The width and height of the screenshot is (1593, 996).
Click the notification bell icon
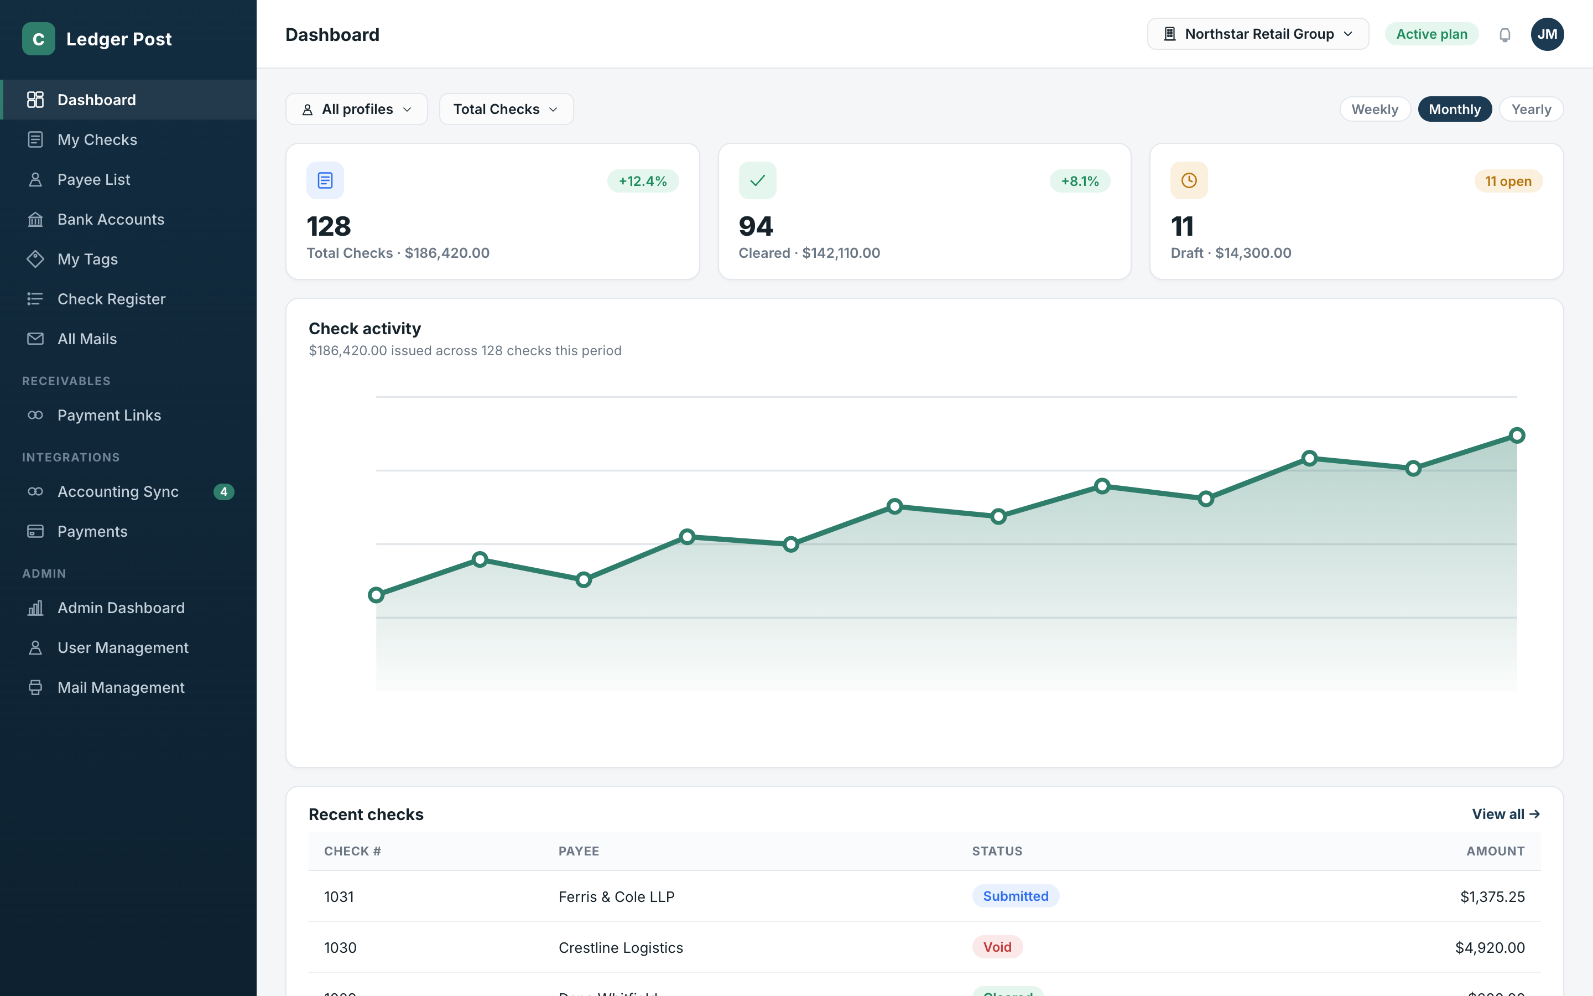tap(1504, 34)
